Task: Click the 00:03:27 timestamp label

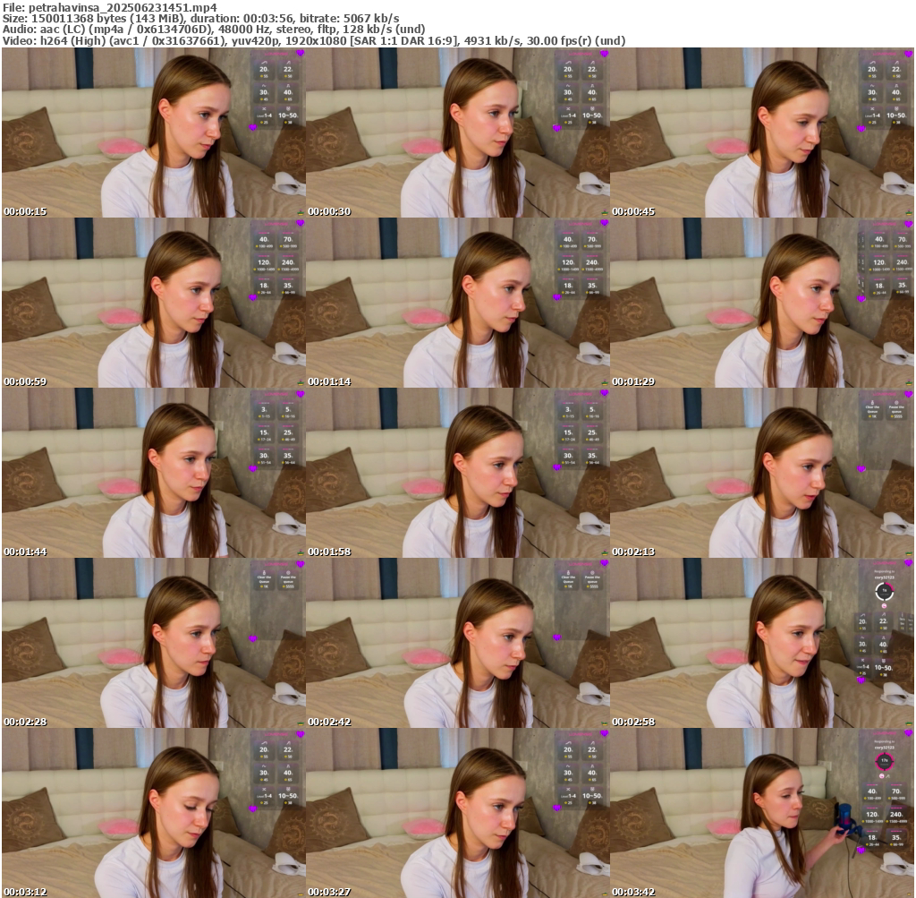Action: (326, 892)
